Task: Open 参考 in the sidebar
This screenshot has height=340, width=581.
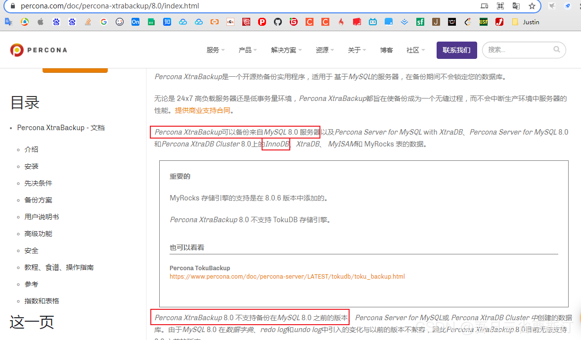Action: tap(32, 285)
